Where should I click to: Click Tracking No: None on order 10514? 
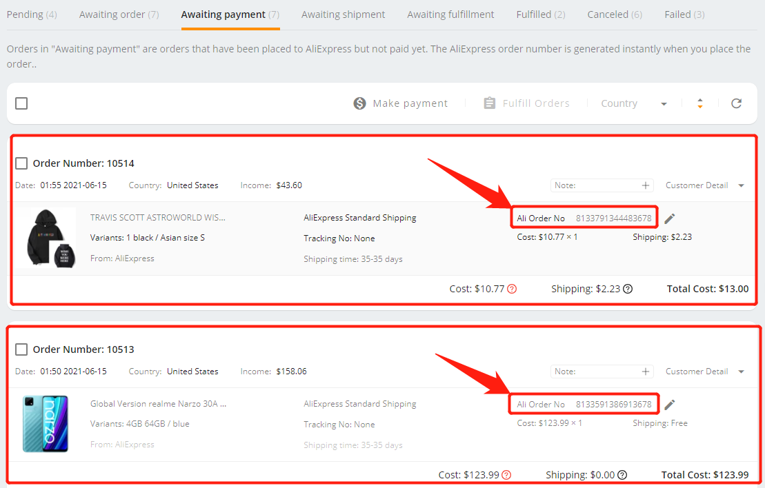[339, 238]
